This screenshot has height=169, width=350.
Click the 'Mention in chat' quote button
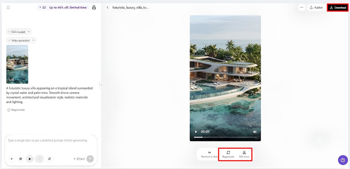tap(209, 154)
